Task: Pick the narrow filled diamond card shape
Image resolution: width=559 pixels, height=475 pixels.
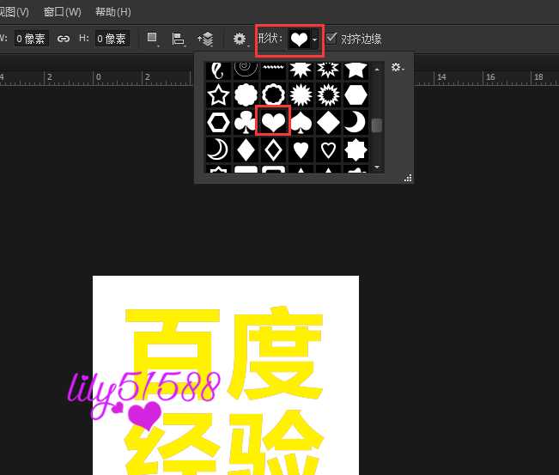Action: pos(246,149)
